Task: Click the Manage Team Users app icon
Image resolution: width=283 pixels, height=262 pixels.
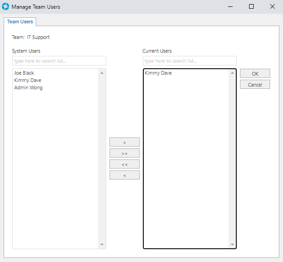Action: (x=5, y=7)
